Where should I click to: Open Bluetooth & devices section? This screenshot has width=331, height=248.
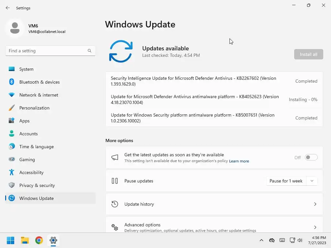click(x=50, y=82)
